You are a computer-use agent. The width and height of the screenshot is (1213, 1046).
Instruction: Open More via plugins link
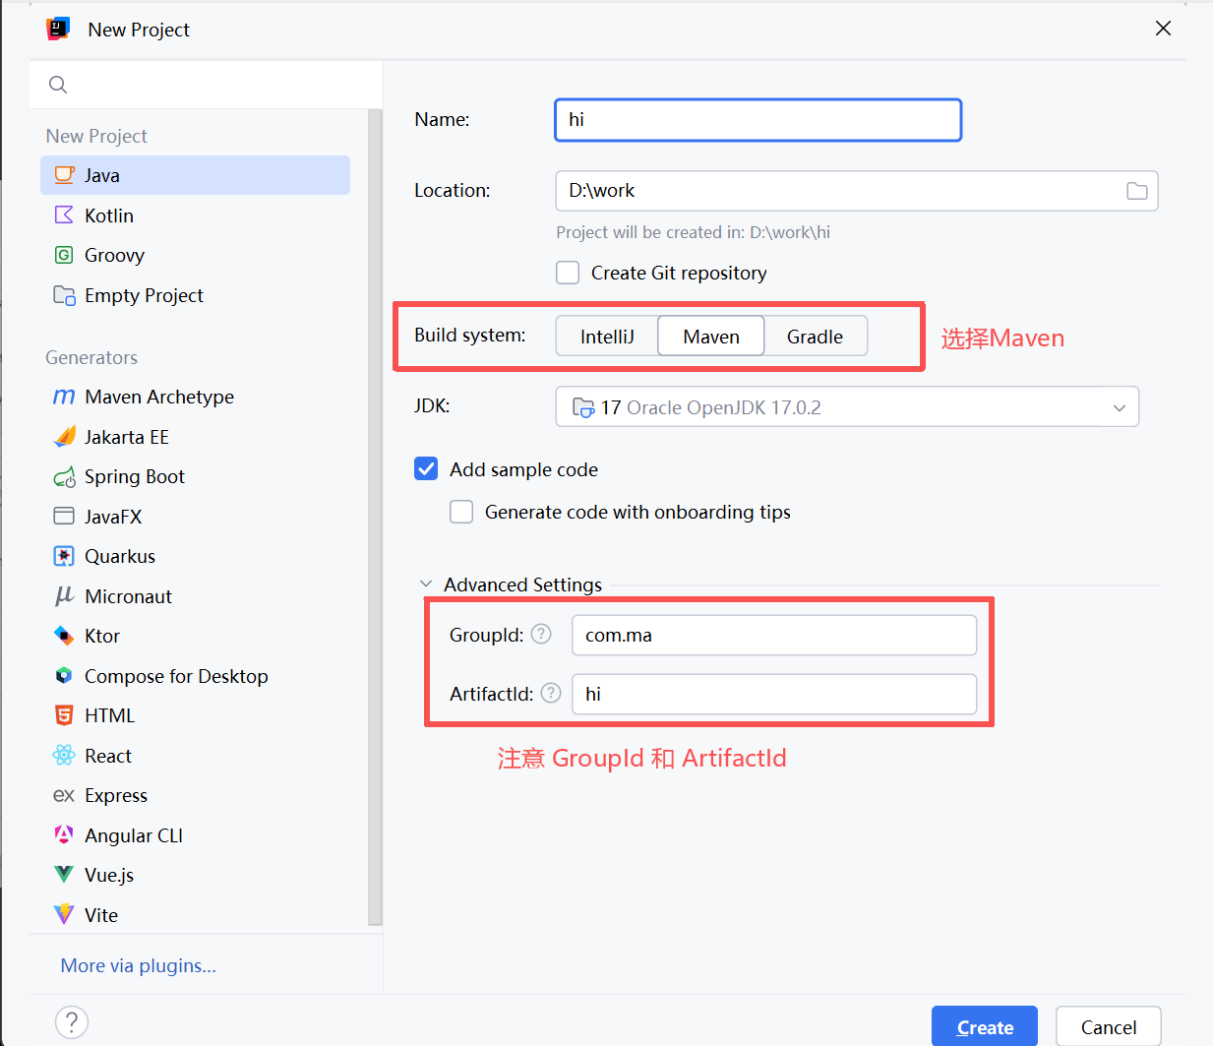139,965
